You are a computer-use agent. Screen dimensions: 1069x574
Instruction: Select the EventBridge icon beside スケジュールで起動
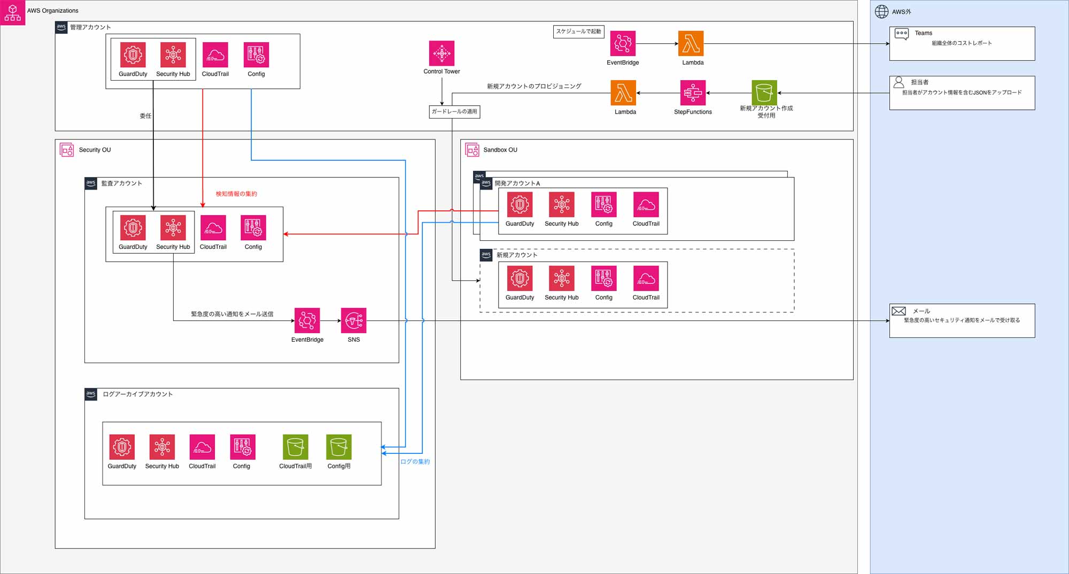click(x=623, y=43)
